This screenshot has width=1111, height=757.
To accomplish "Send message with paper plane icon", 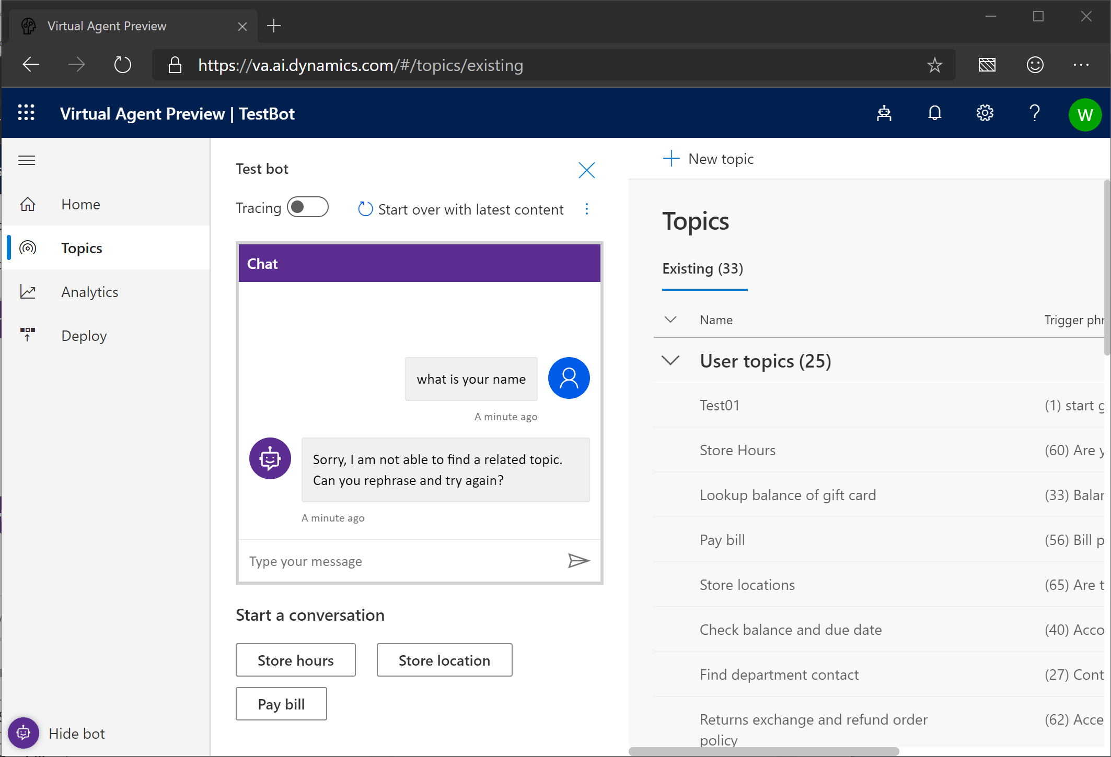I will click(578, 561).
